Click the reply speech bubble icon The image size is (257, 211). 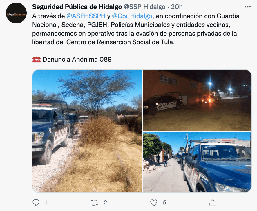click(36, 203)
